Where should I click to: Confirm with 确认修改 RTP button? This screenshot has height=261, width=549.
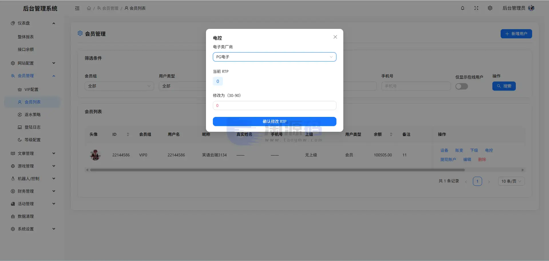coord(275,121)
